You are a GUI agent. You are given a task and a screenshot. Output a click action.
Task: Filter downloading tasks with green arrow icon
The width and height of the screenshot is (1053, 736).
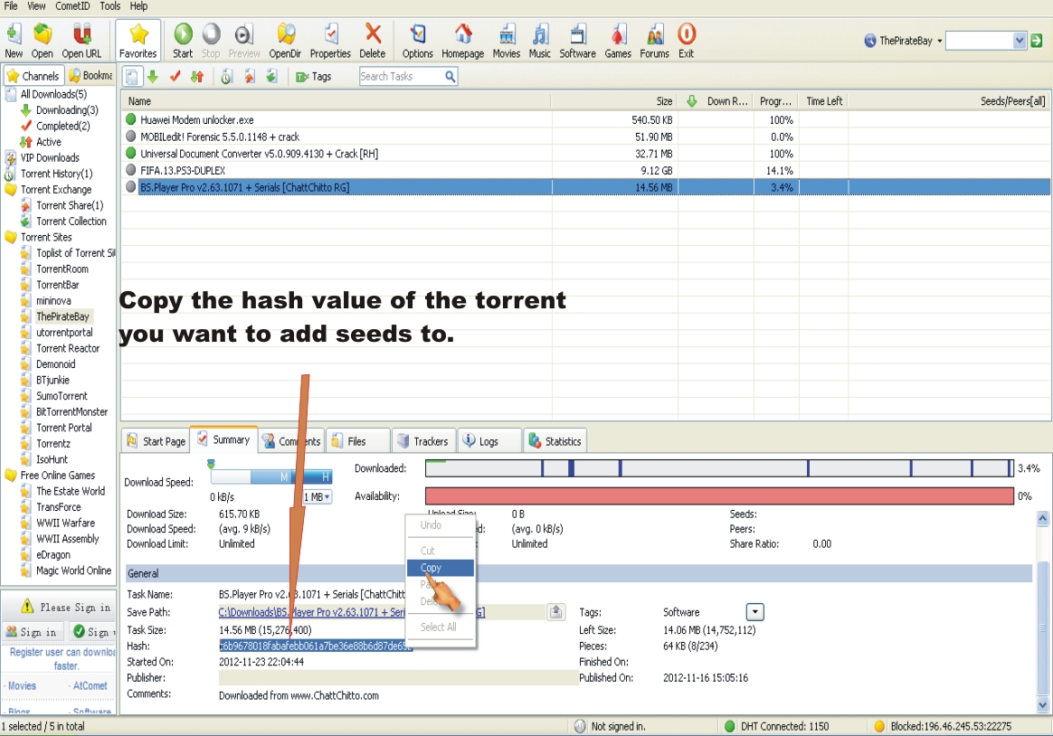(x=153, y=77)
